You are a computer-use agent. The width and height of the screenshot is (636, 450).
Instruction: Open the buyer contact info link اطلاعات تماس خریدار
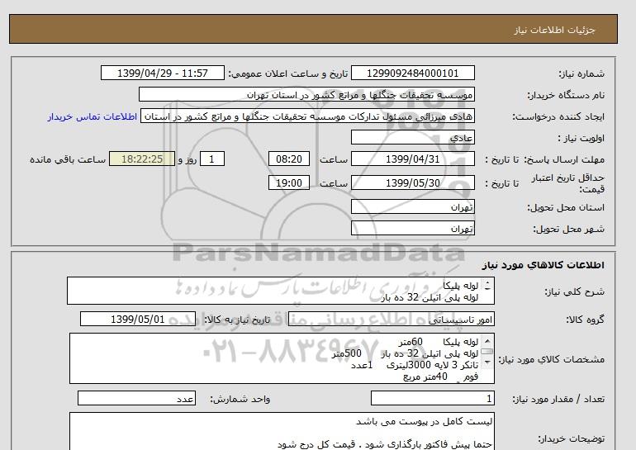point(92,116)
